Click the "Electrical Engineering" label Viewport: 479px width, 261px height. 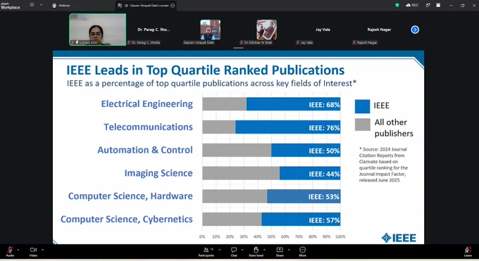(x=147, y=104)
